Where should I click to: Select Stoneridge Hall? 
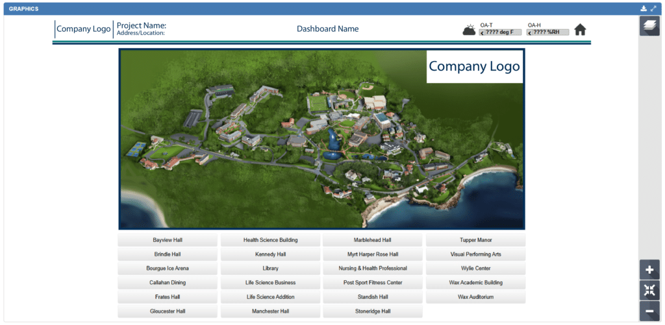coord(373,311)
